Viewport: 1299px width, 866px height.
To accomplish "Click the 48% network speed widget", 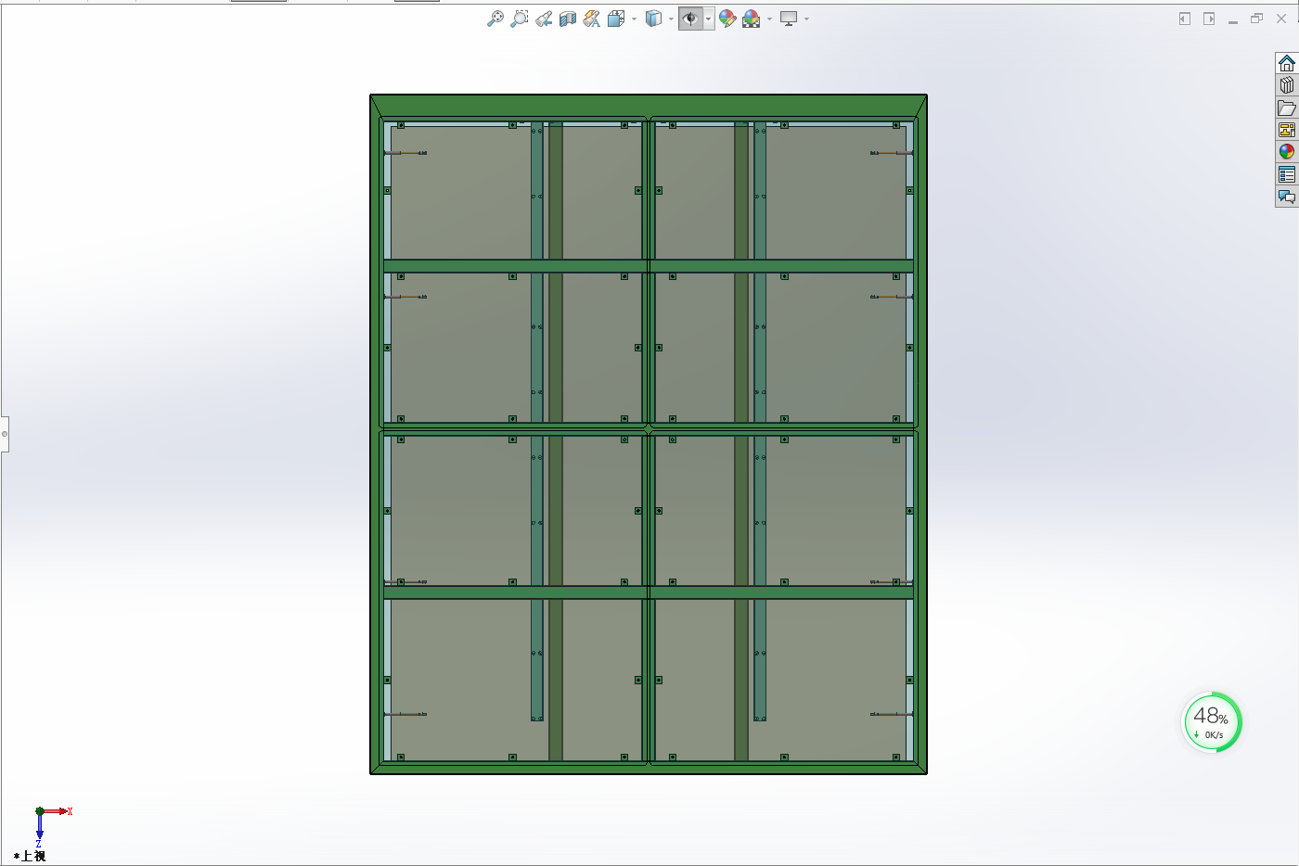I will 1212,722.
